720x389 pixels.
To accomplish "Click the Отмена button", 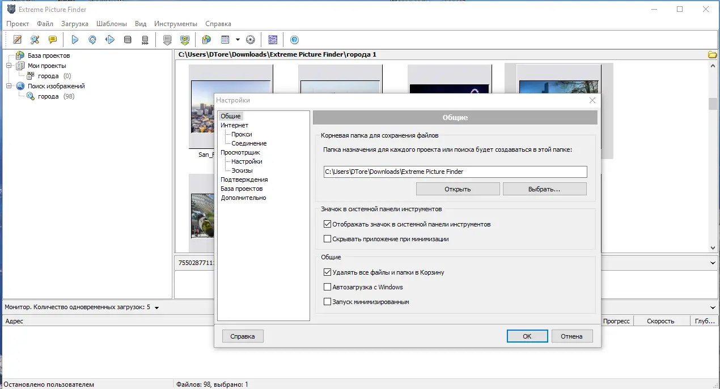I will pyautogui.click(x=572, y=336).
